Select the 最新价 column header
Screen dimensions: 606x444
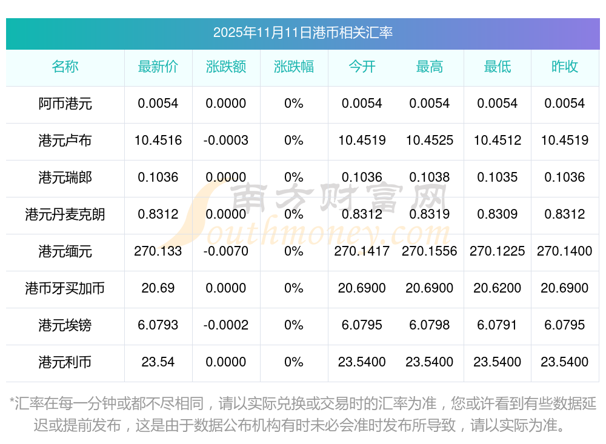(158, 67)
